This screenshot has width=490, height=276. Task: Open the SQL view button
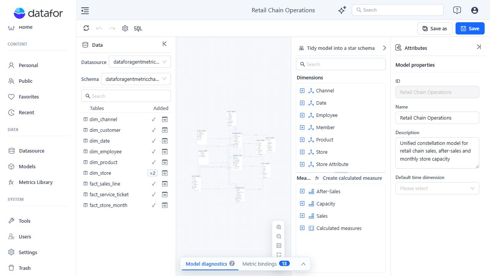[138, 28]
